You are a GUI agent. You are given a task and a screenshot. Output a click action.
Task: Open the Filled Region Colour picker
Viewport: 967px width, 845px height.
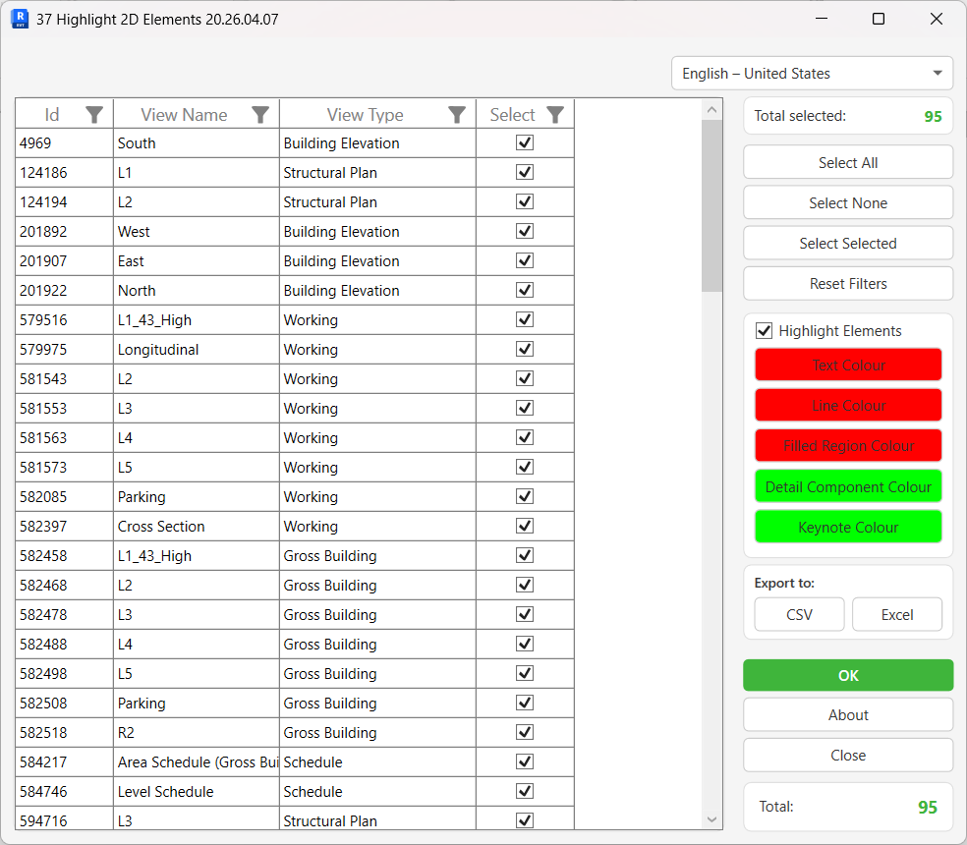pos(847,445)
